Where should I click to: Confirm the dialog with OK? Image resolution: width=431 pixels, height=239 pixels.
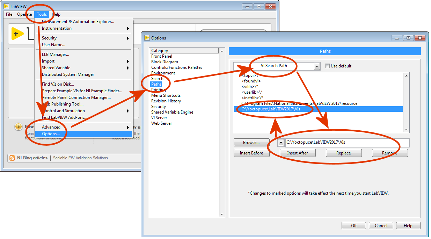[x=353, y=226]
